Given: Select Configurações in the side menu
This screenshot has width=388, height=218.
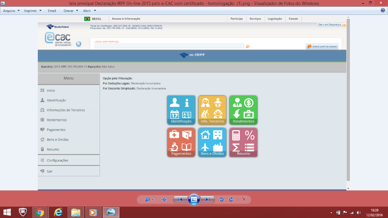Looking at the screenshot, I should (x=58, y=160).
